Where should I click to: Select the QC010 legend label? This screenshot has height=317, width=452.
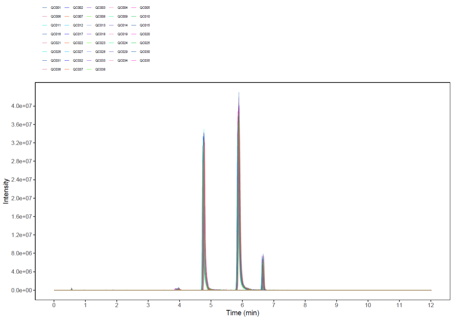(x=145, y=16)
